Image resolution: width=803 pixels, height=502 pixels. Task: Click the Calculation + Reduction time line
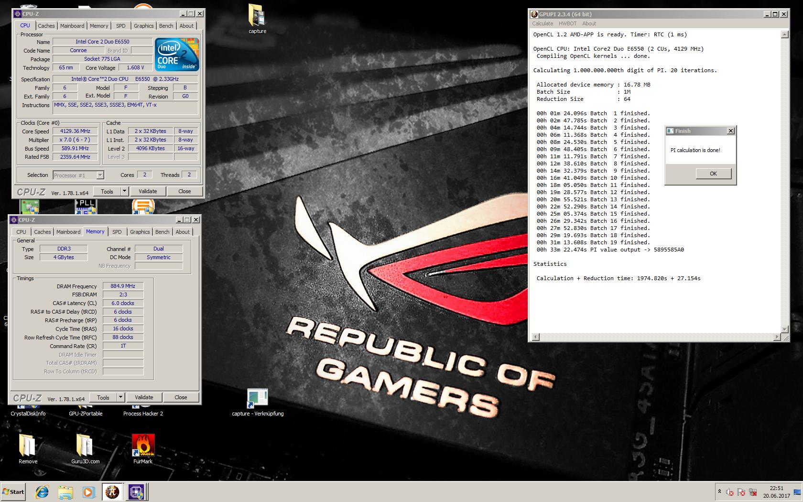(619, 278)
